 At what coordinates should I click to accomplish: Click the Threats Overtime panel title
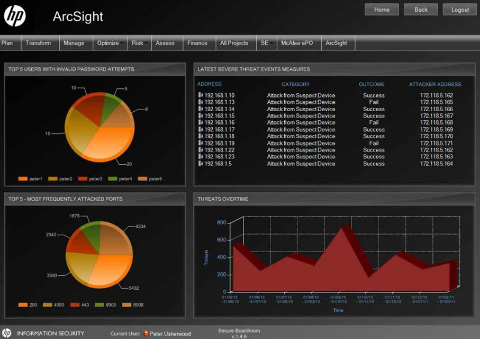coord(223,199)
